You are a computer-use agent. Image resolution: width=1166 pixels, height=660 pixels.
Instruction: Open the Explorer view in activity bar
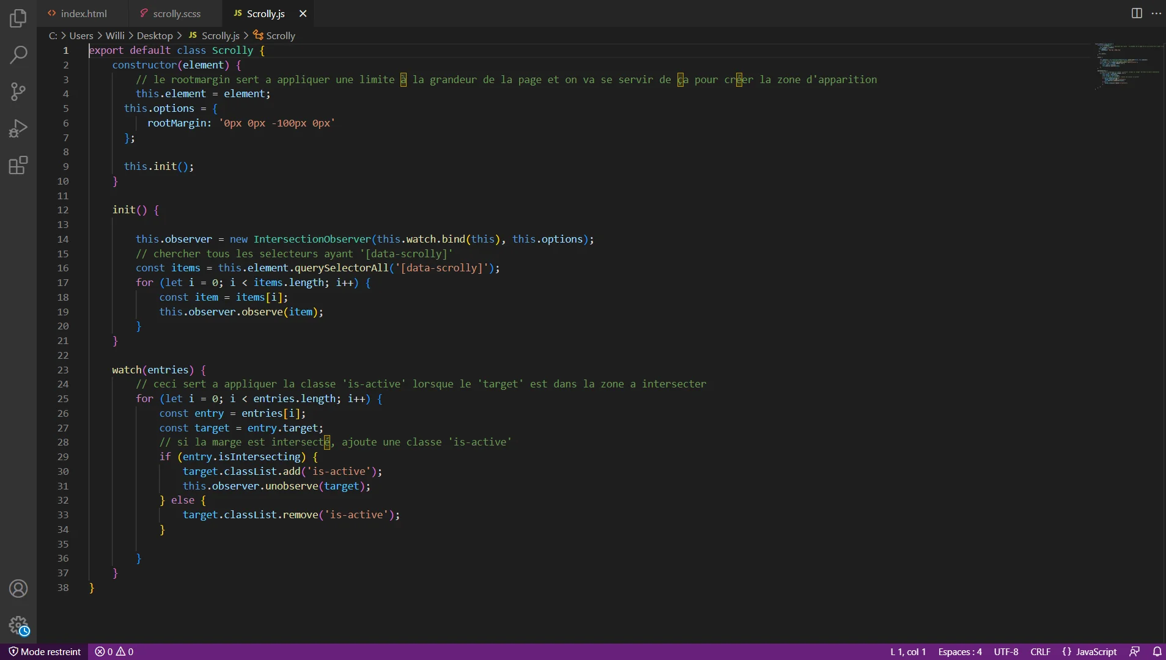pyautogui.click(x=18, y=18)
